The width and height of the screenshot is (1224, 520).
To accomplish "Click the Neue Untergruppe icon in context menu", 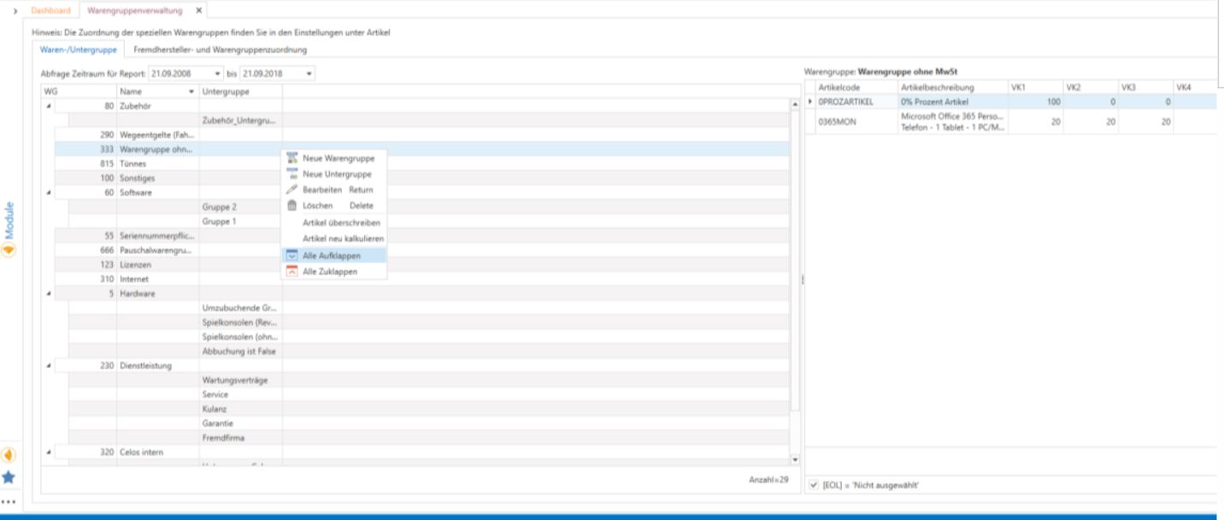I will (292, 174).
